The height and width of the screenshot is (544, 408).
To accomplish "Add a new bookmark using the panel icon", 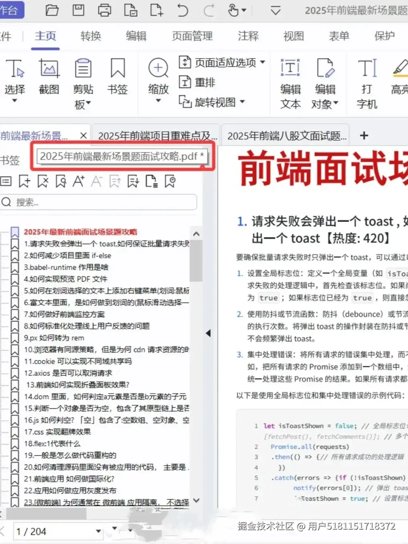I will 25,181.
